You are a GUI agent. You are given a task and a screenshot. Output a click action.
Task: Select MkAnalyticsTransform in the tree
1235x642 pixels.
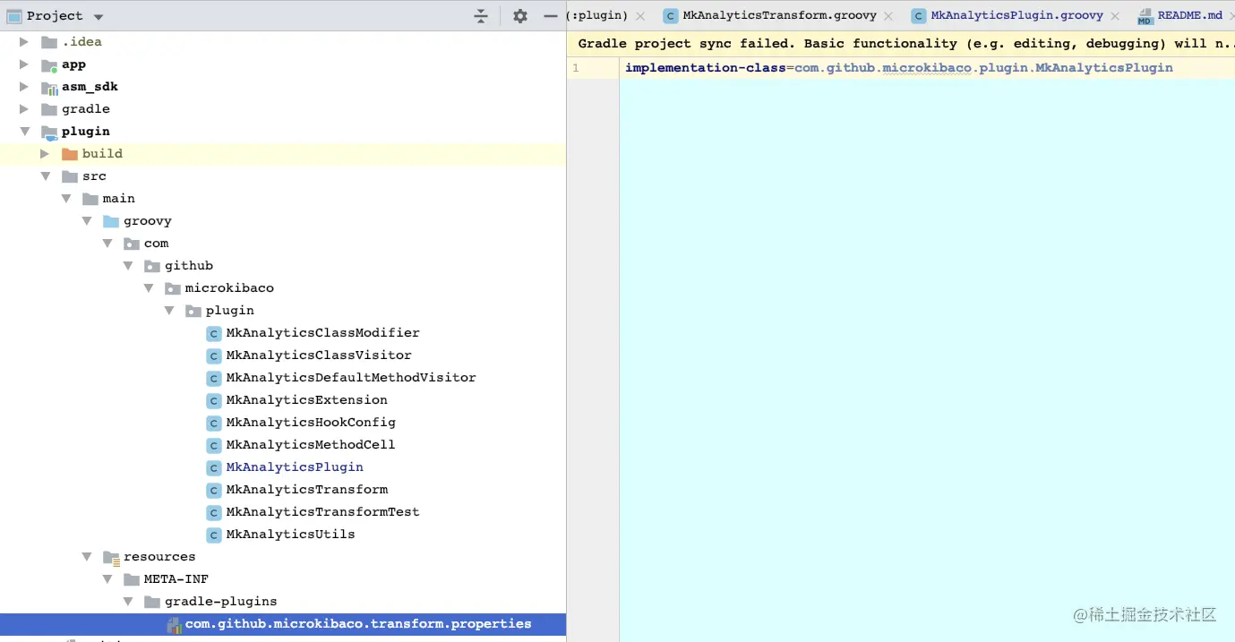[307, 490]
